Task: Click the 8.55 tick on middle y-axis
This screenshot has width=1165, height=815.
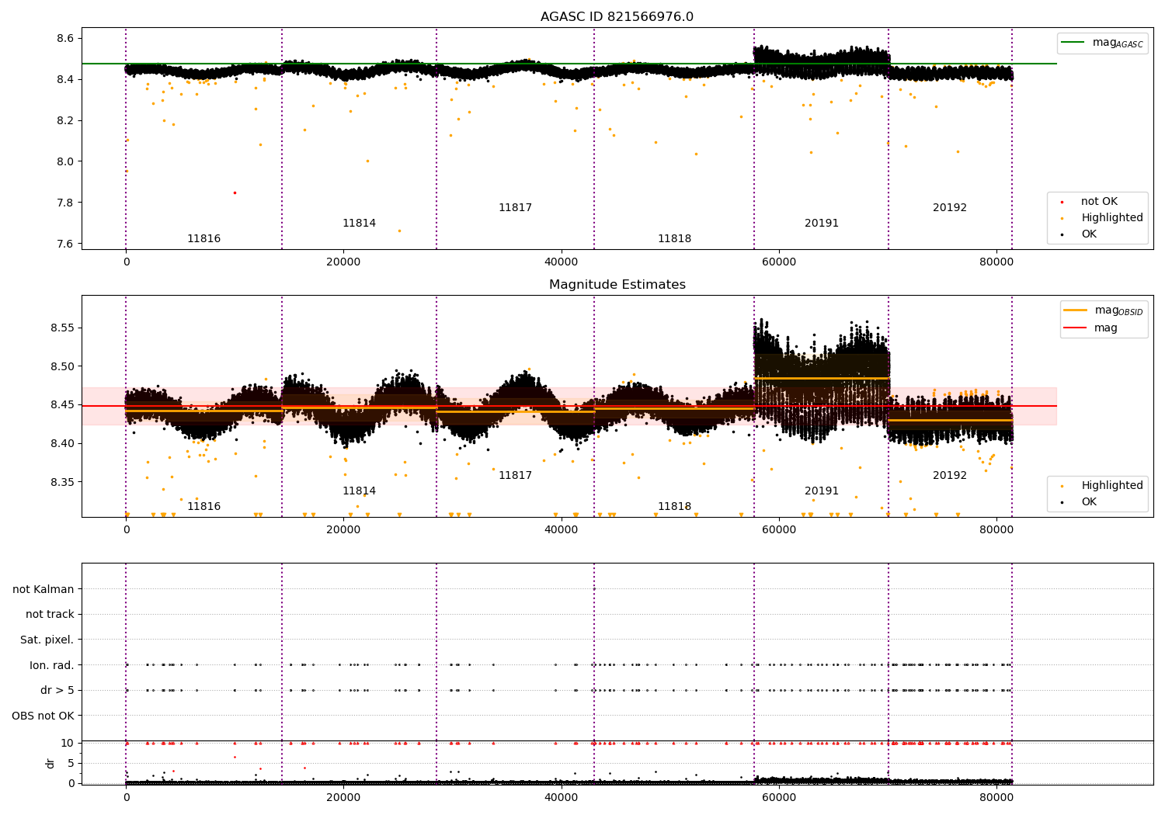Action: [62, 328]
